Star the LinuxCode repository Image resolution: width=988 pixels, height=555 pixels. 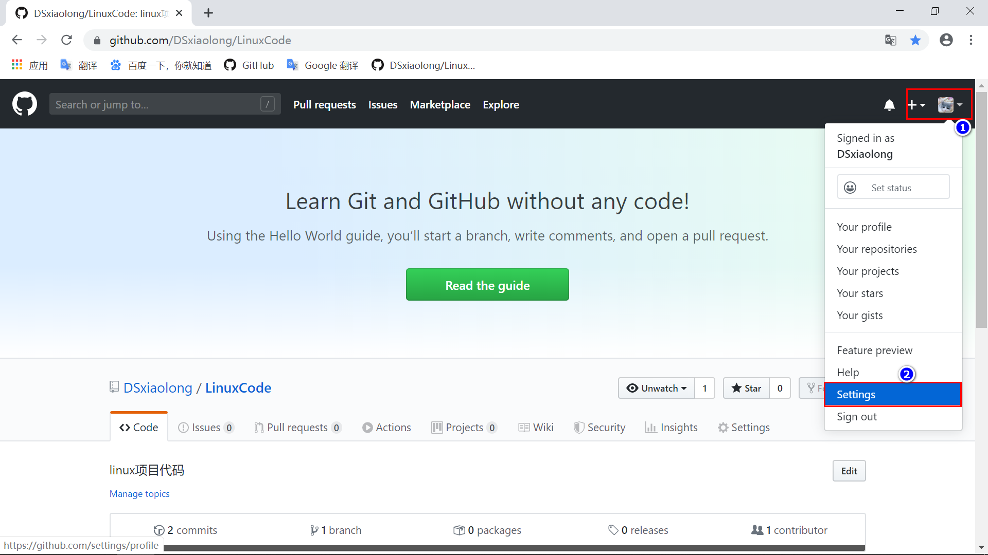pos(746,388)
